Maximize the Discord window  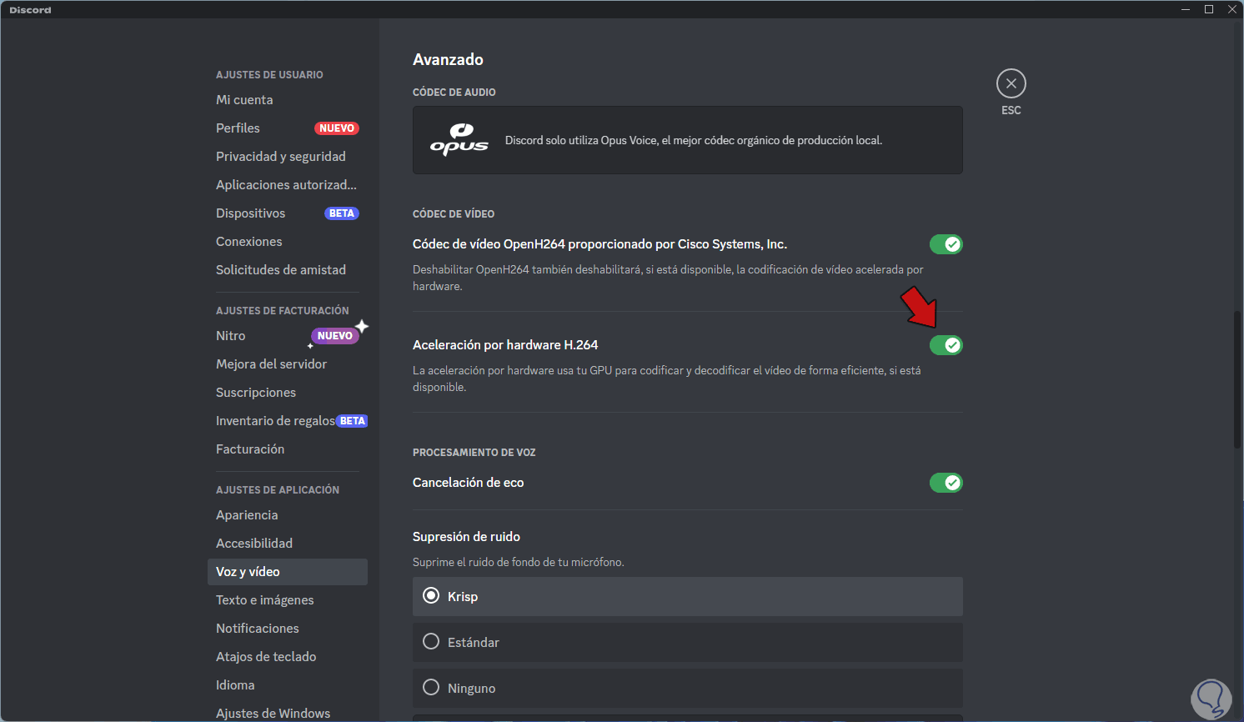[1208, 9]
